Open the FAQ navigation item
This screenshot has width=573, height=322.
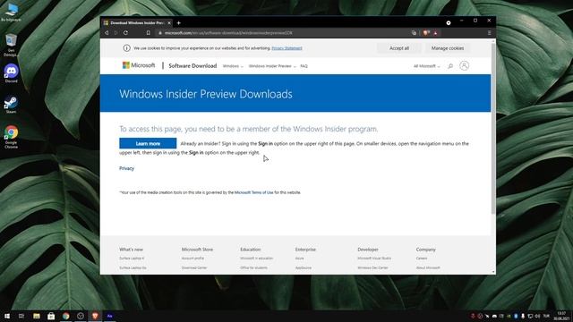coord(304,66)
